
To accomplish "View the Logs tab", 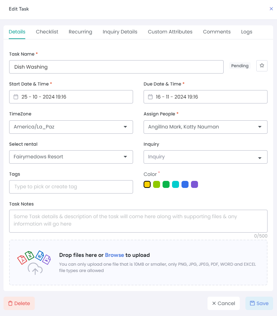I will [246, 32].
